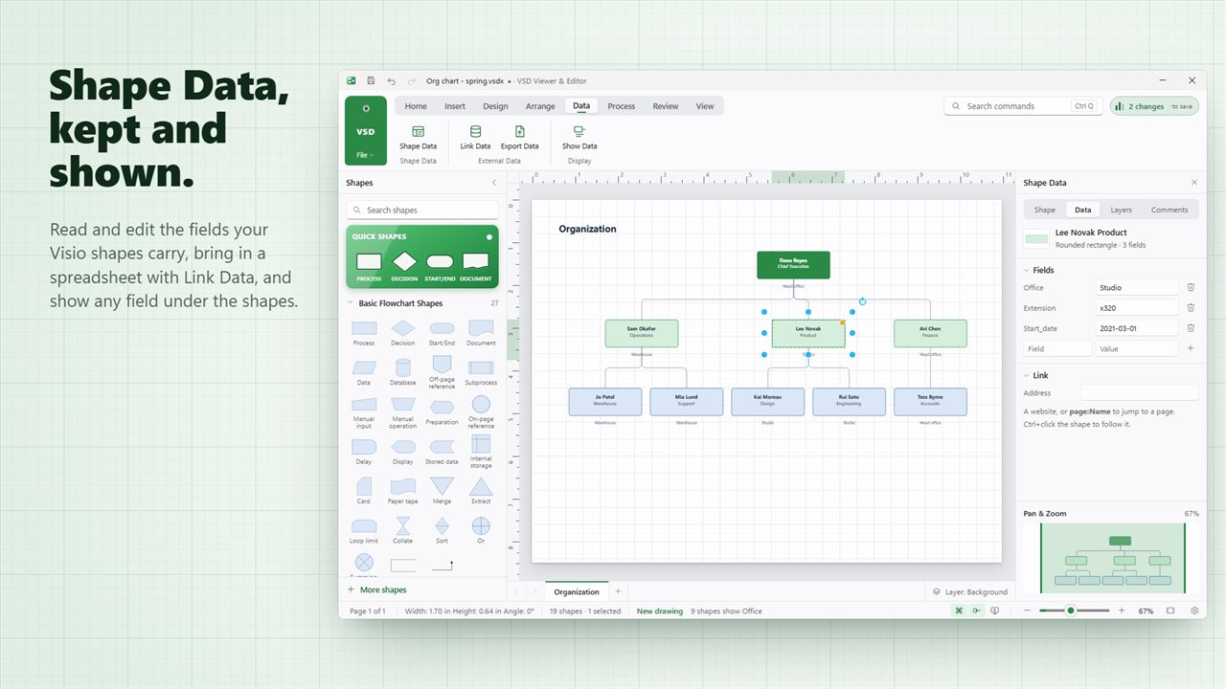
Task: Close the Shape Data panel
Action: click(1194, 182)
